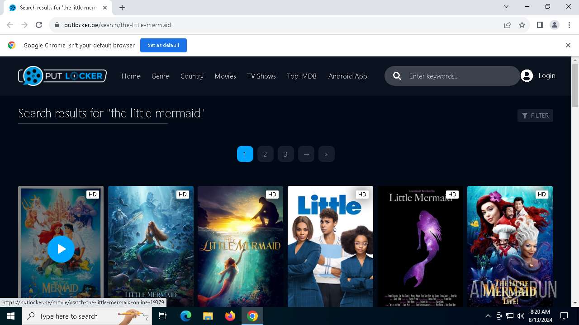Launch Firefox from the taskbar
The height and width of the screenshot is (325, 579).
[230, 316]
